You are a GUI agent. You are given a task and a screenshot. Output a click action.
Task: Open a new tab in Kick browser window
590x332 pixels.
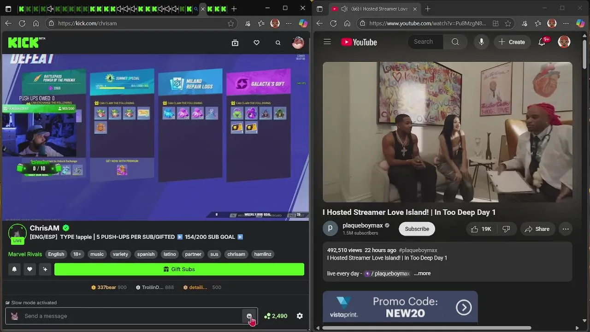pos(234,9)
